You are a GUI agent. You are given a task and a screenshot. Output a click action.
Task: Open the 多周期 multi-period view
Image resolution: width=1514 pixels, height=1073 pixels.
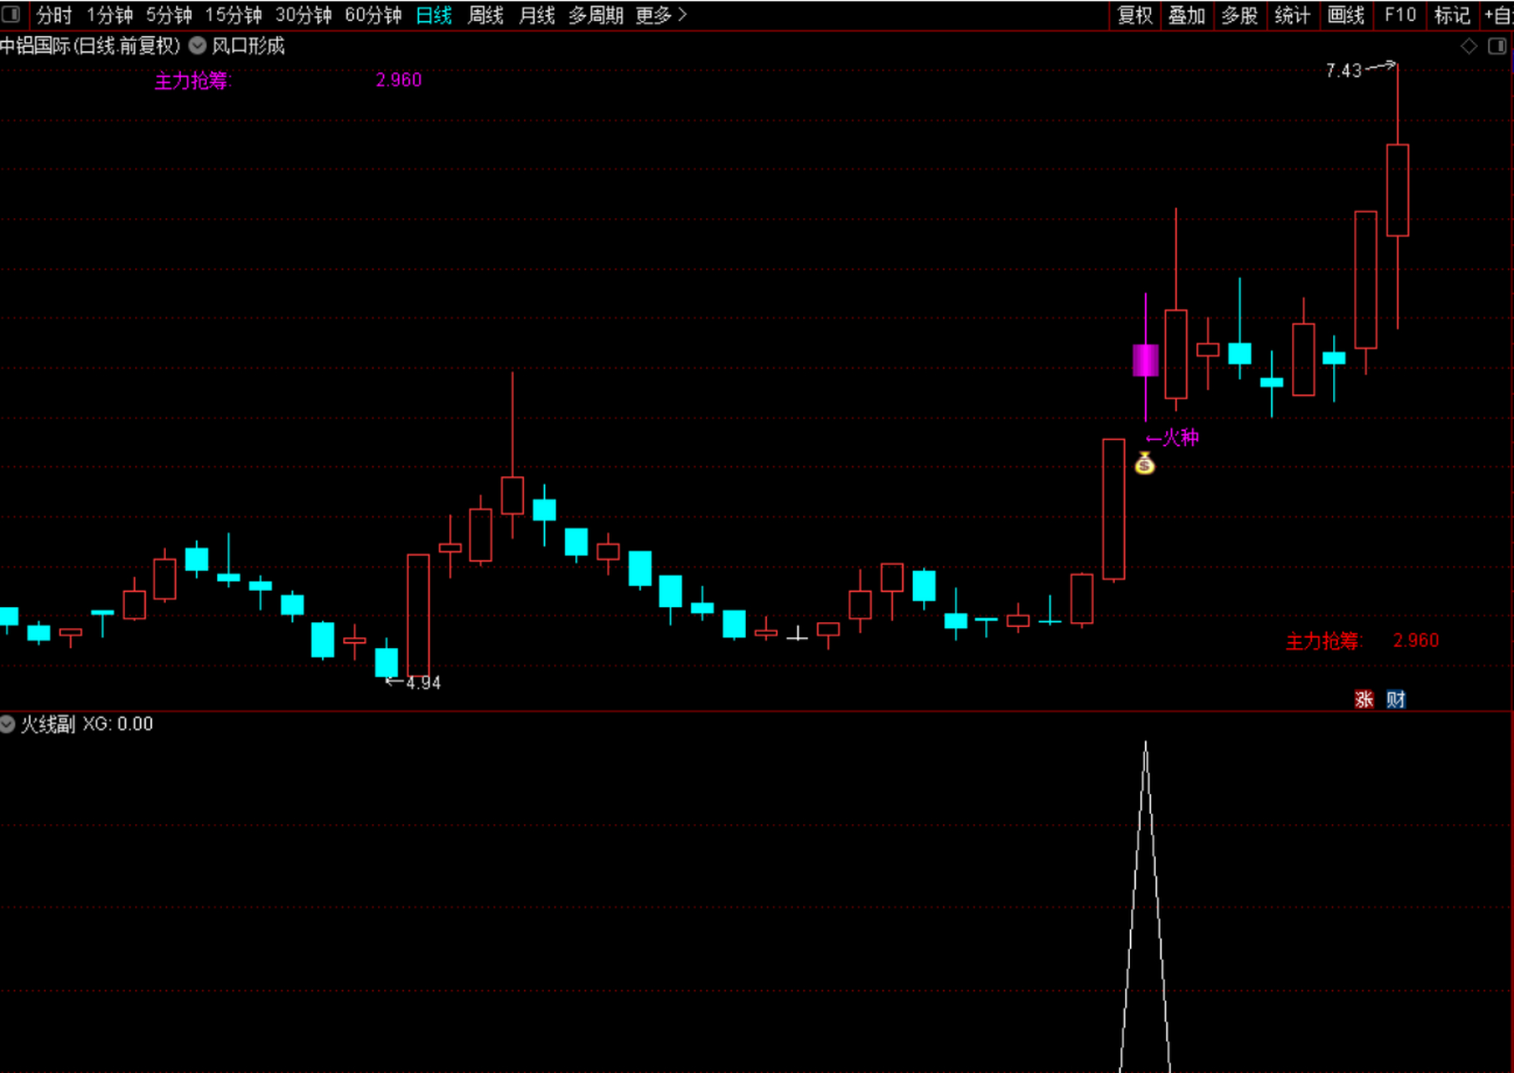point(596,15)
